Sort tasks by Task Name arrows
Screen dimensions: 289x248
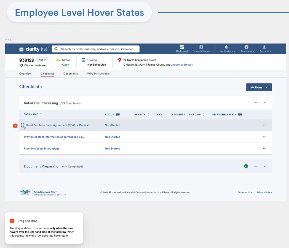[x=41, y=114]
